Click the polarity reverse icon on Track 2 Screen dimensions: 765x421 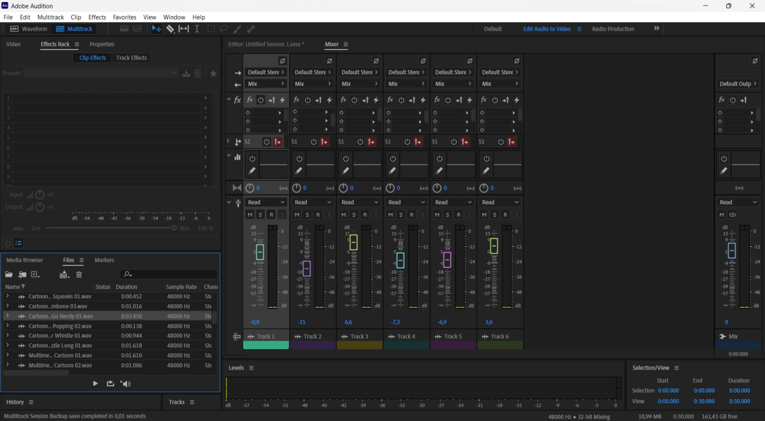(x=329, y=61)
